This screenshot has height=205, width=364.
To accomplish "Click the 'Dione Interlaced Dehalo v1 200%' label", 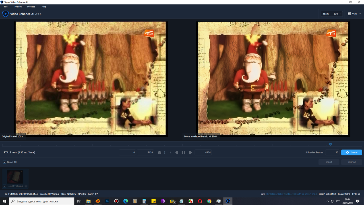I will click(201, 136).
